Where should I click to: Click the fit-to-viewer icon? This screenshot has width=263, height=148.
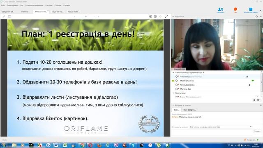160,16
